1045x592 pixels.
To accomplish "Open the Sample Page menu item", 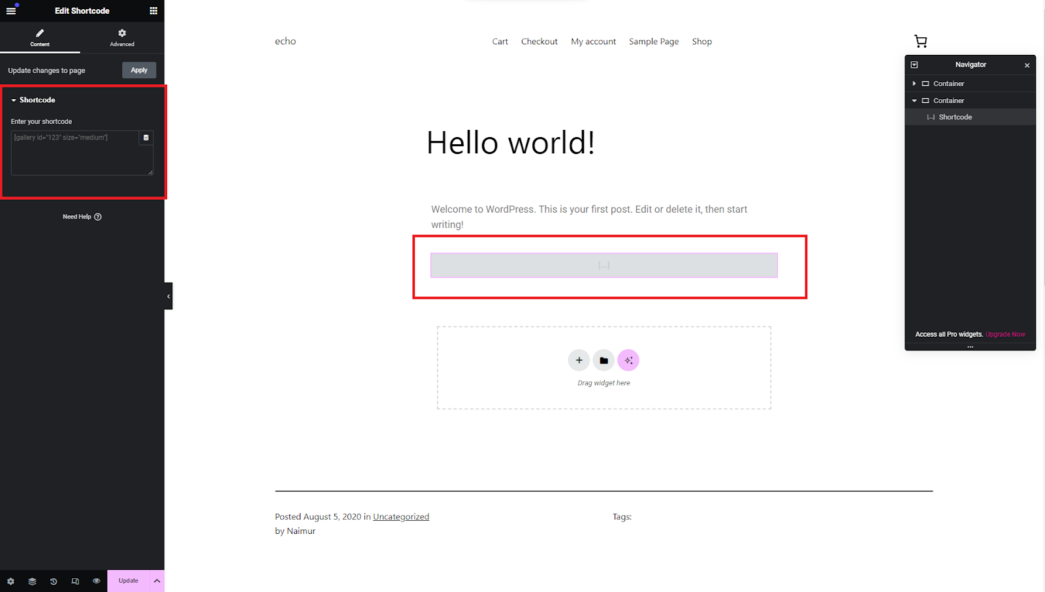I will pos(654,42).
